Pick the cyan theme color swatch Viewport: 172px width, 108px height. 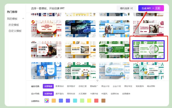(75, 101)
